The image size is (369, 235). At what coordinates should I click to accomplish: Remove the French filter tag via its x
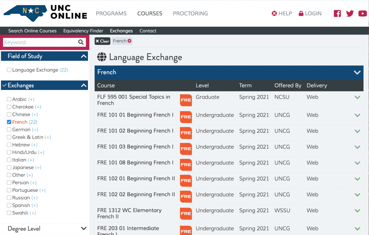(x=129, y=41)
